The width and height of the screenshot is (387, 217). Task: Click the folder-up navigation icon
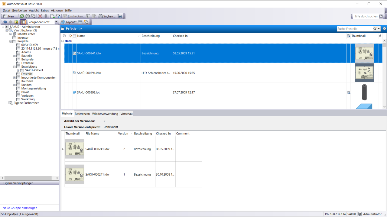tap(16, 22)
